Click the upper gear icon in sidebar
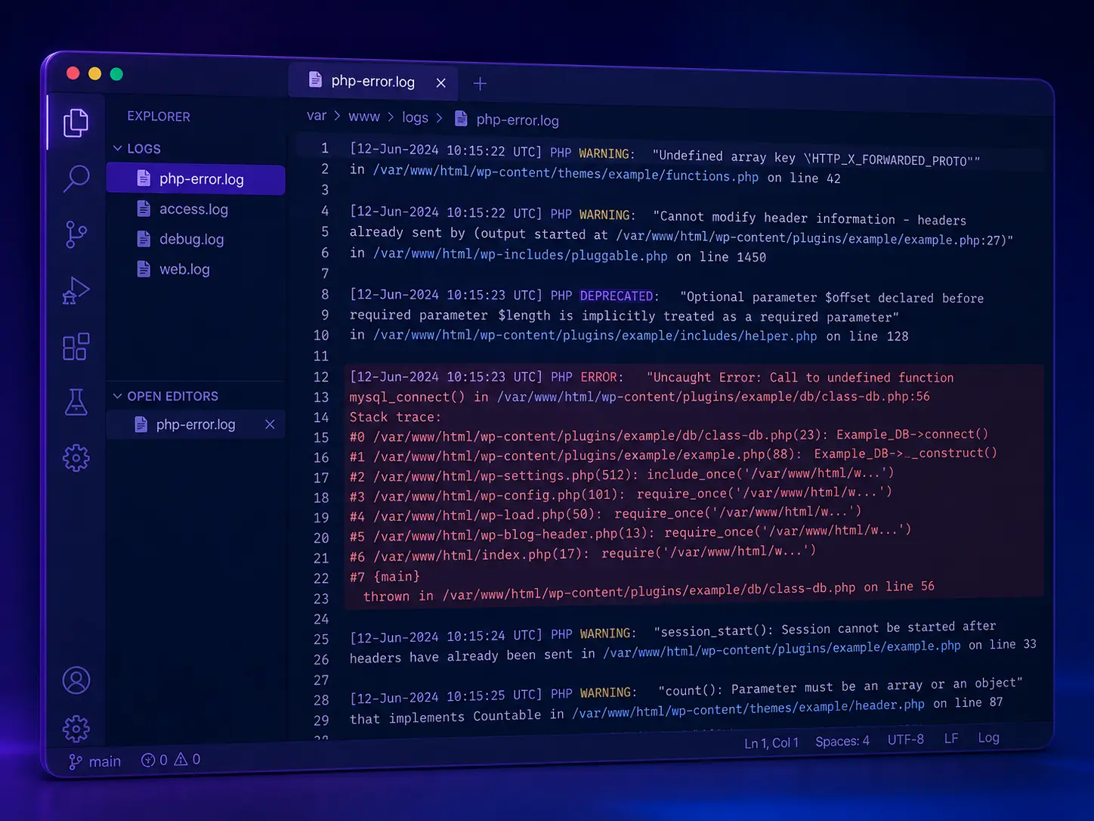This screenshot has width=1094, height=821. coord(76,458)
